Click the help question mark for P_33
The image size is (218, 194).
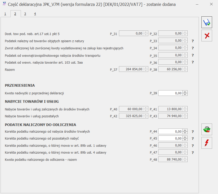pos(193,41)
